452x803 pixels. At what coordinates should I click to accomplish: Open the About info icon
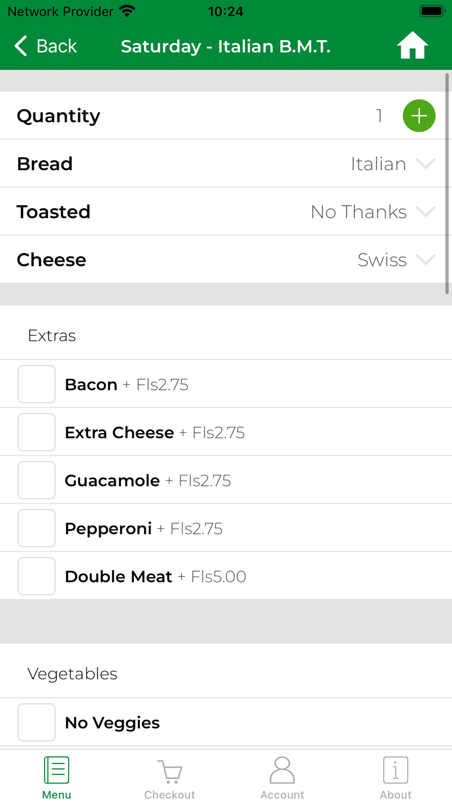(395, 770)
